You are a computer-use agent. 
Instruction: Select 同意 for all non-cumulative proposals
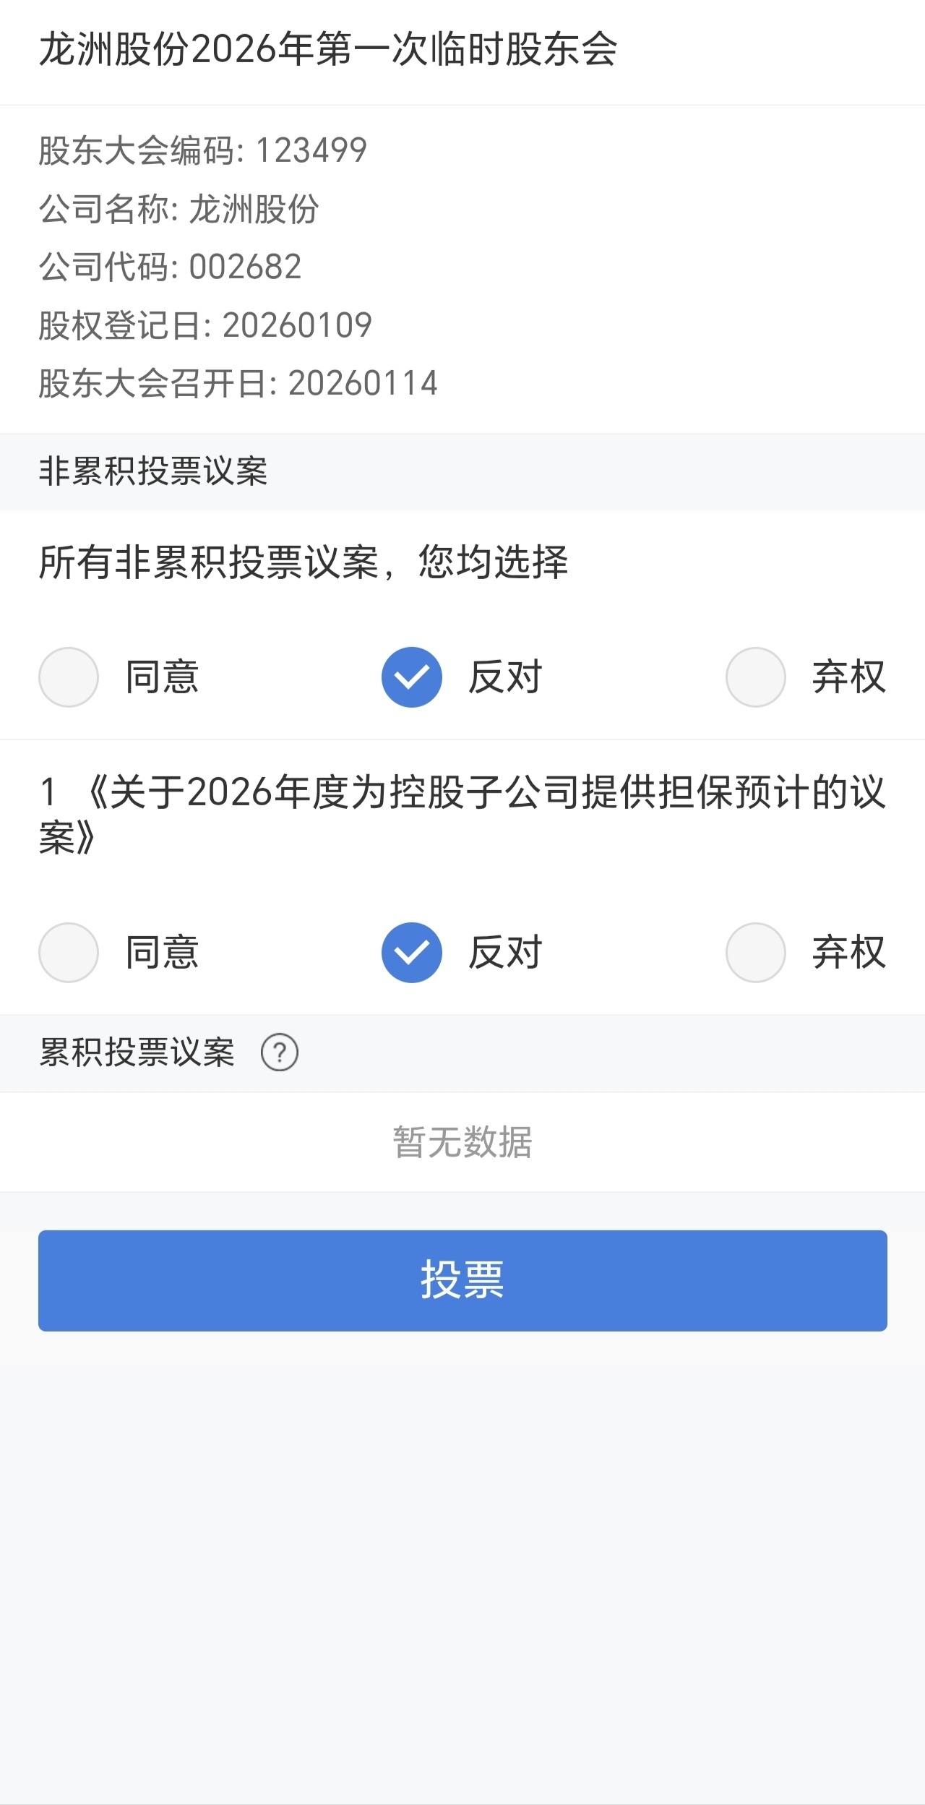(x=69, y=677)
